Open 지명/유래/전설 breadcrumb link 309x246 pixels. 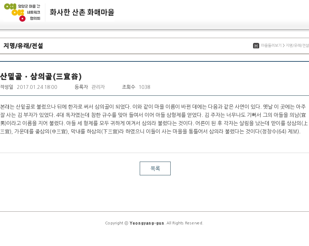(x=297, y=46)
